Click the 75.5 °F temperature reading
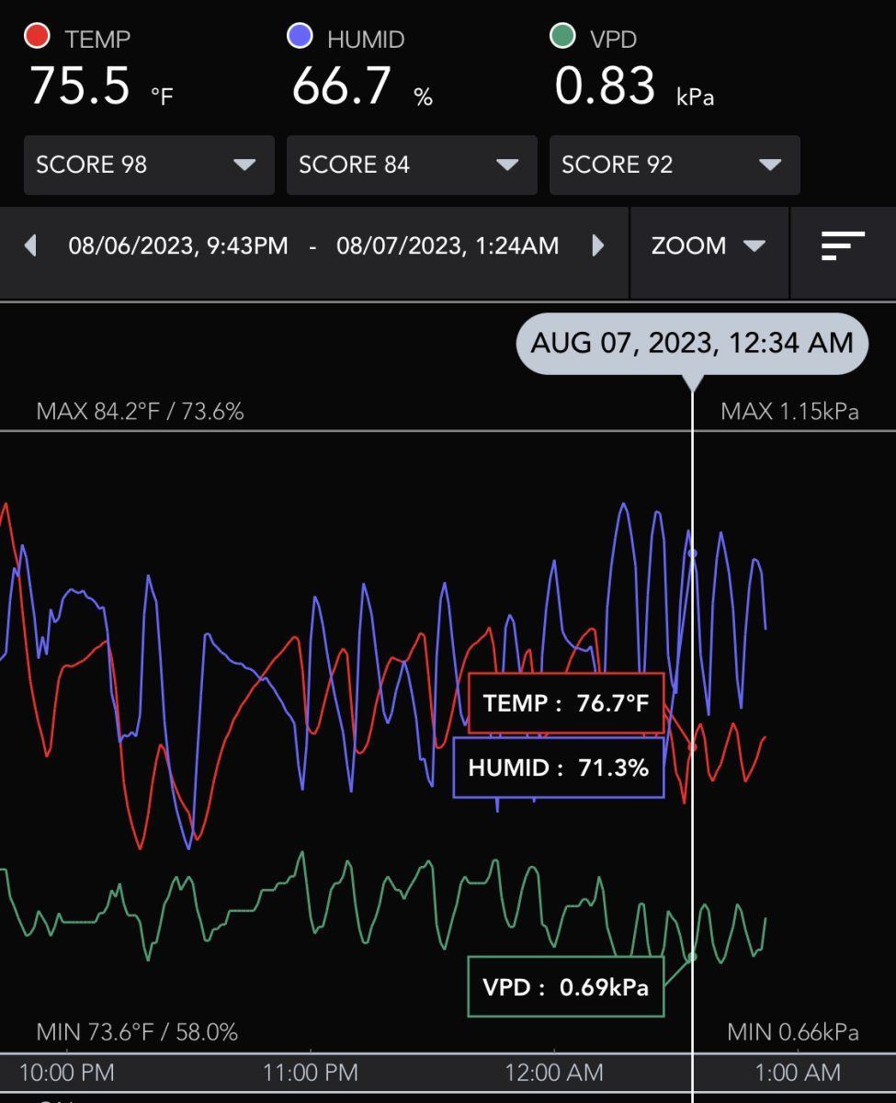The width and height of the screenshot is (896, 1103). (101, 88)
